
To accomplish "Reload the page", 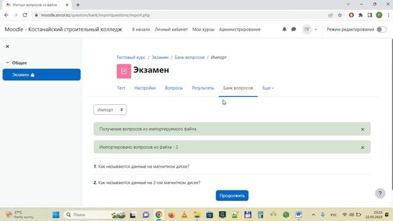I will click(x=25, y=15).
